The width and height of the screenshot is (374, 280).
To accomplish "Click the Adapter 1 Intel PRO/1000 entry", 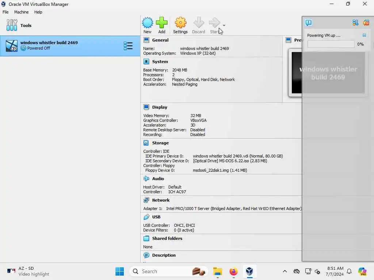I will click(222, 209).
